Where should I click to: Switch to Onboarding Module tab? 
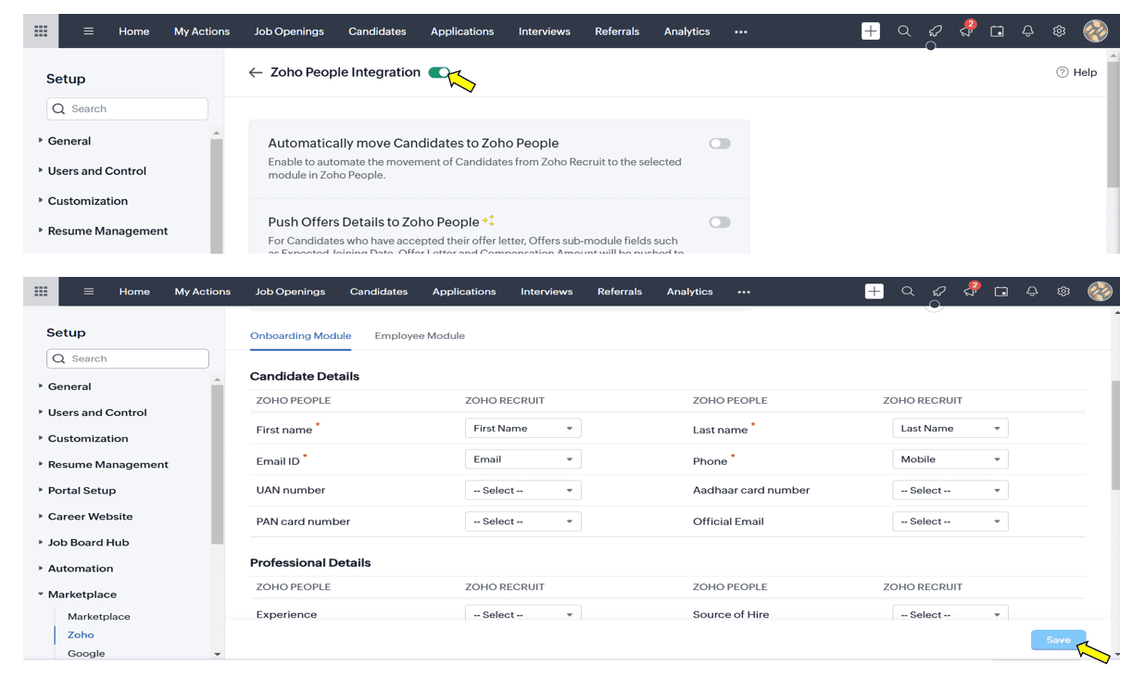coord(300,335)
